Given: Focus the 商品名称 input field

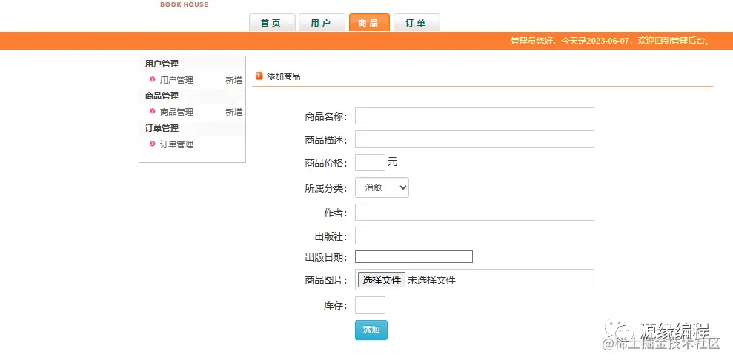Looking at the screenshot, I should coord(474,116).
